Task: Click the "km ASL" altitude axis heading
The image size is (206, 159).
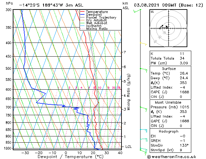Action: (126, 6)
